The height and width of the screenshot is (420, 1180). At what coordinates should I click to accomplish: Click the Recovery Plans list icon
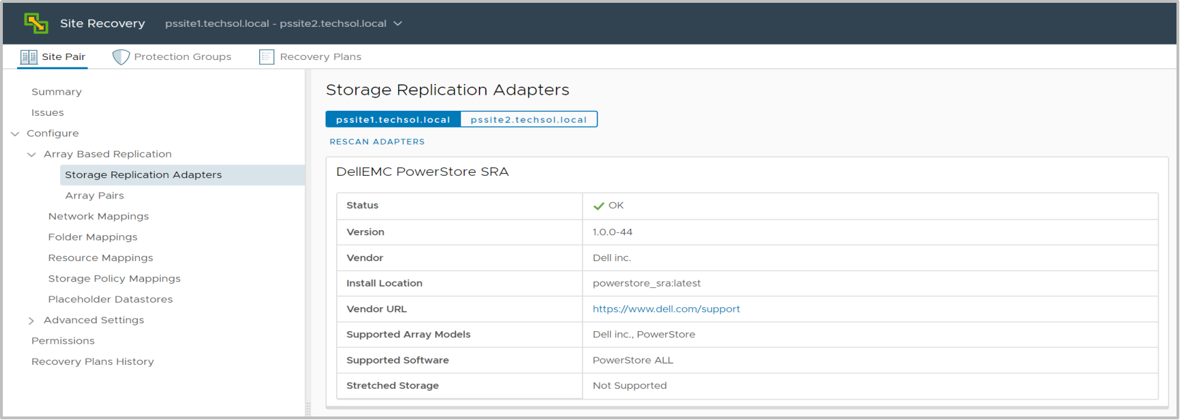pyautogui.click(x=266, y=57)
